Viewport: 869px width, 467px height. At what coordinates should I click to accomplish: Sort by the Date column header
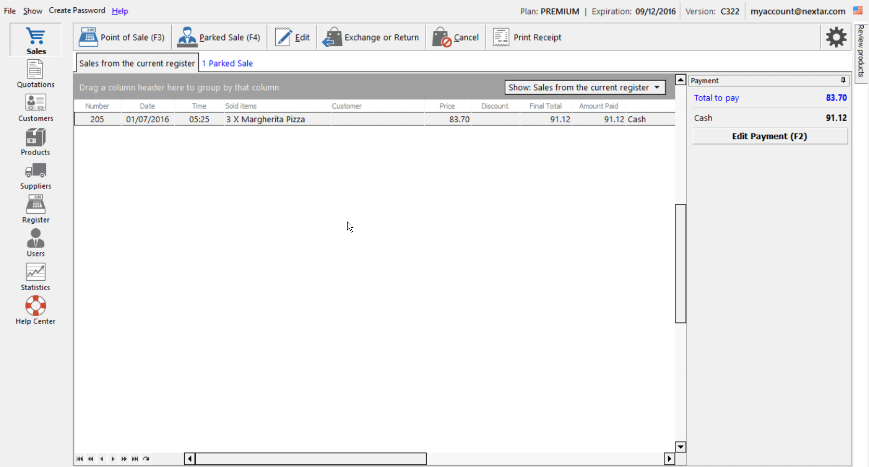click(x=147, y=106)
